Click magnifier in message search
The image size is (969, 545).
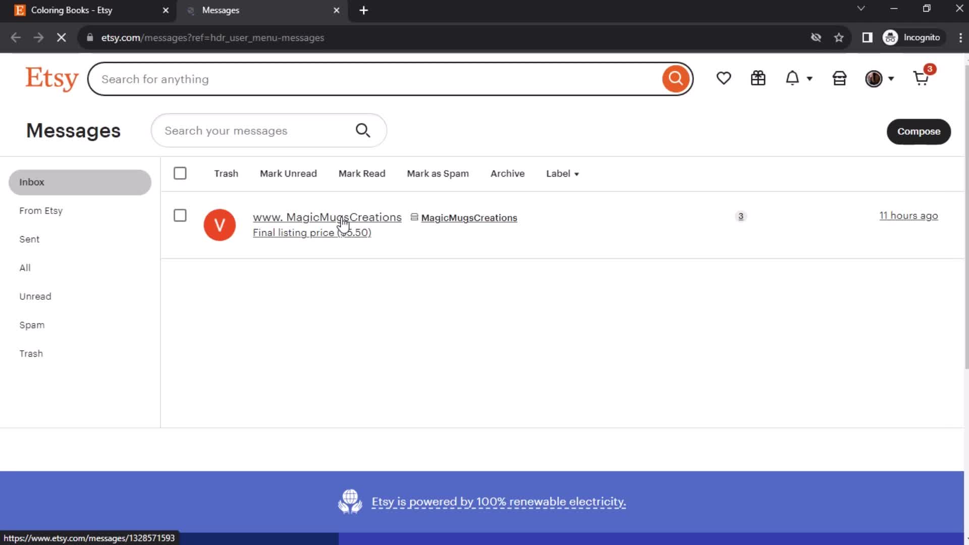click(363, 131)
